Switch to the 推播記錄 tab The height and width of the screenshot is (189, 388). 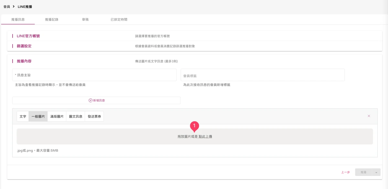point(52,19)
